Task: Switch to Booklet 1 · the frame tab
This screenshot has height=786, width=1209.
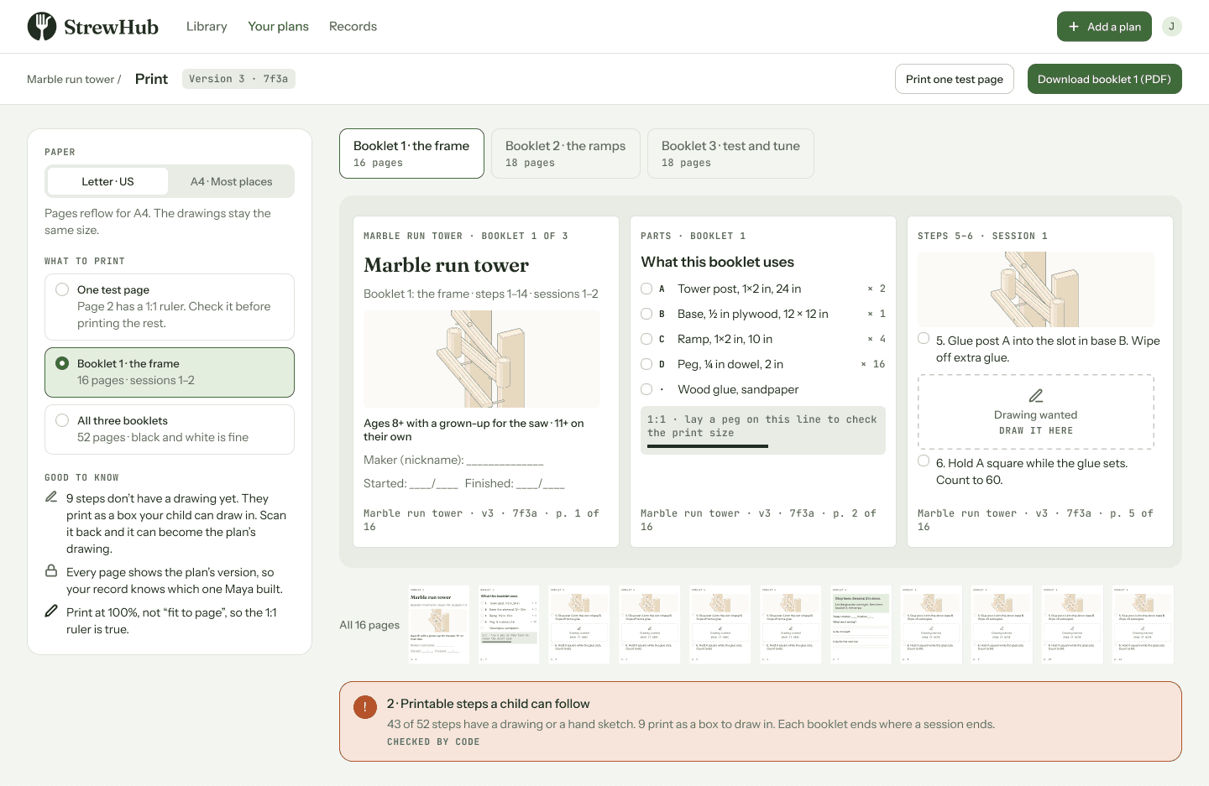Action: 411,154
